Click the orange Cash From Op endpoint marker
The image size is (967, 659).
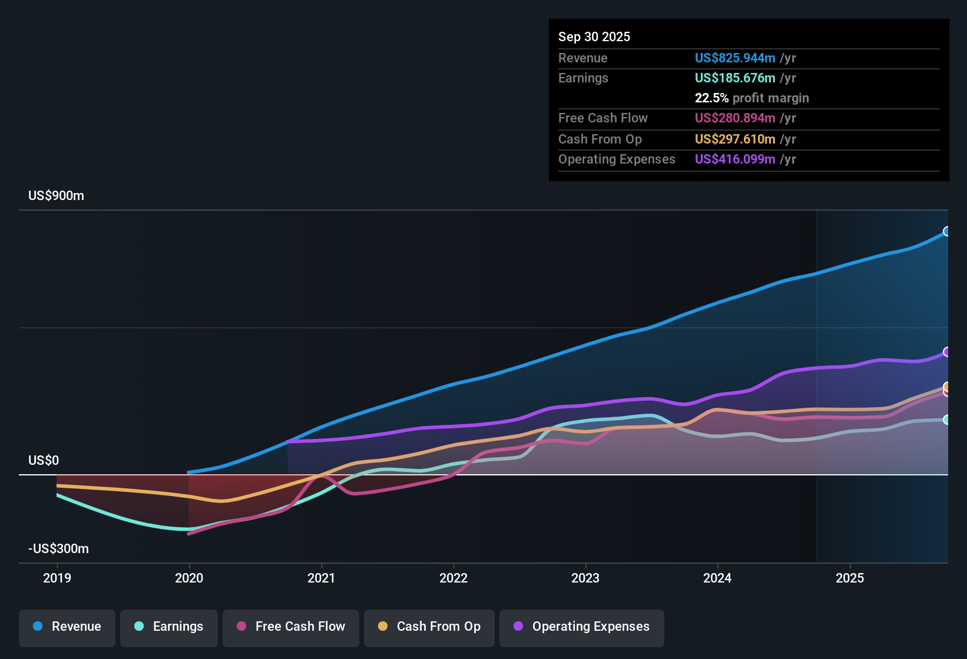pyautogui.click(x=946, y=387)
